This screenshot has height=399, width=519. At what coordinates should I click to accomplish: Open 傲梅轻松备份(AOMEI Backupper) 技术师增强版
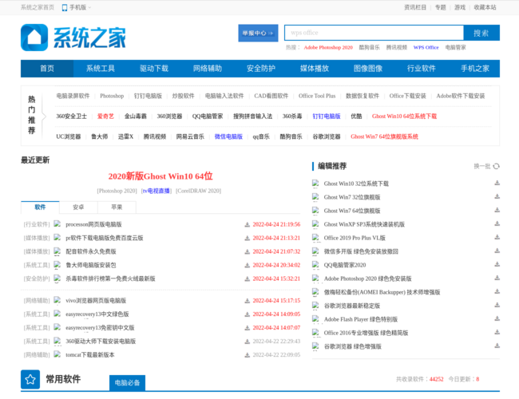[x=382, y=292]
